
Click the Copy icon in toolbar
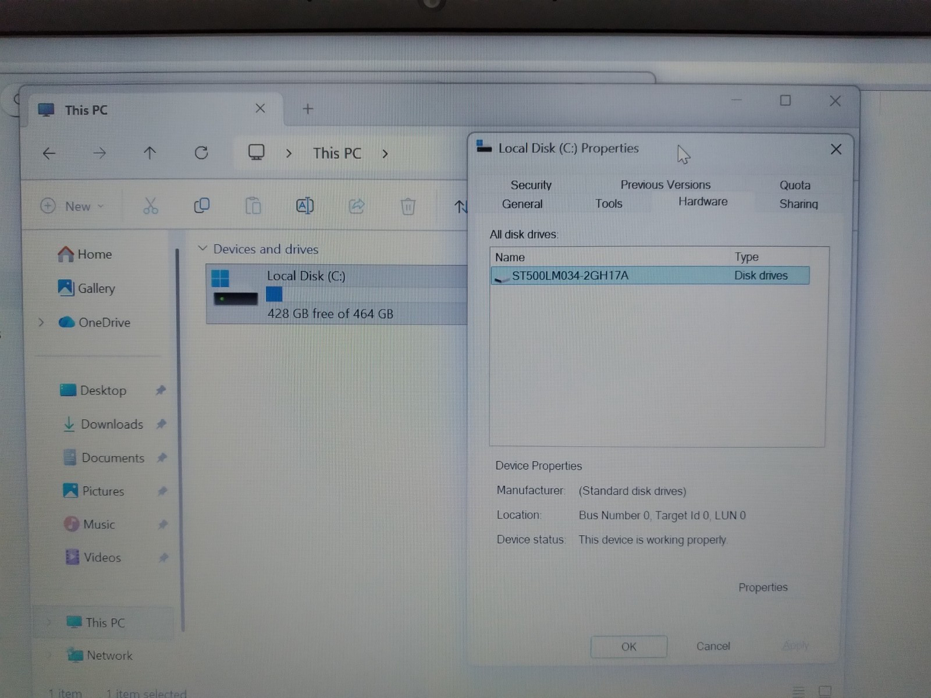(201, 206)
